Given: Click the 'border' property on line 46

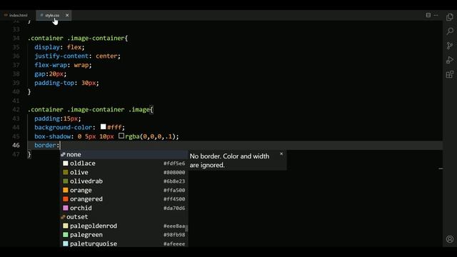Looking at the screenshot, I should (x=45, y=145).
